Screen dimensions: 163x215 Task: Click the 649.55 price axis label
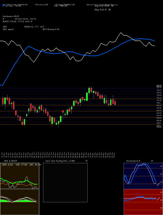coord(159,113)
